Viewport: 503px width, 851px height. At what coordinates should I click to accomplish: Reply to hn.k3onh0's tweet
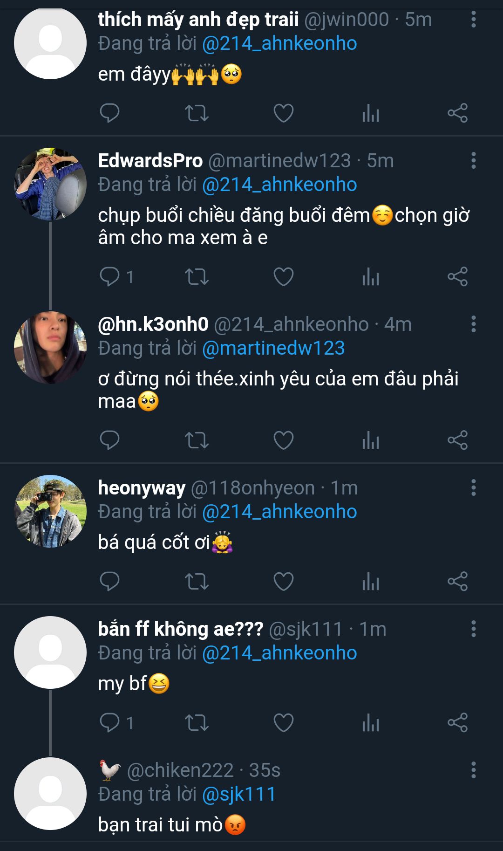[110, 440]
